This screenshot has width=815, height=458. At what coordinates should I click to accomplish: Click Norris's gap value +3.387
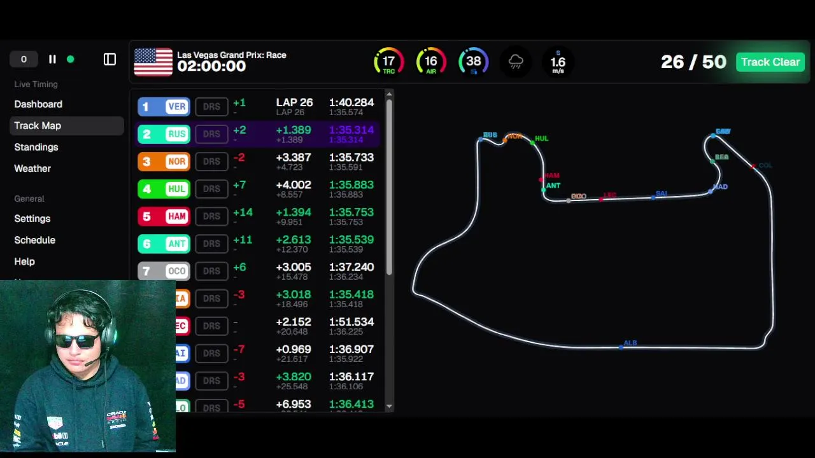(294, 157)
